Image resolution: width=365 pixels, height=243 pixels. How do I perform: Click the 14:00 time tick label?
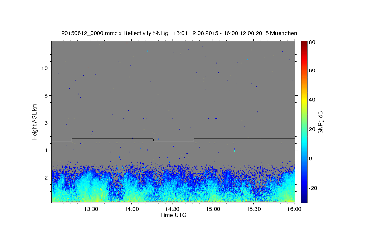coord(132,209)
